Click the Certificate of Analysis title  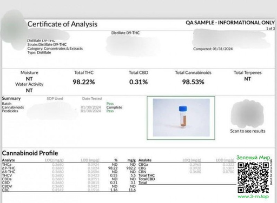62,24
